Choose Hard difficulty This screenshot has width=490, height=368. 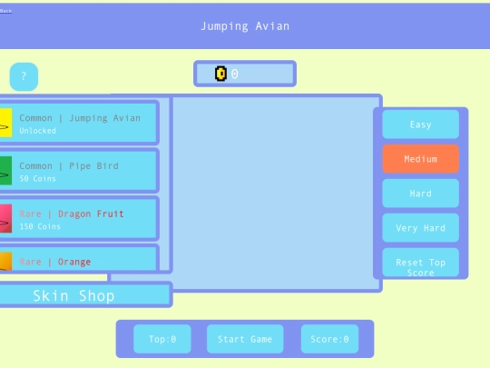click(x=421, y=193)
